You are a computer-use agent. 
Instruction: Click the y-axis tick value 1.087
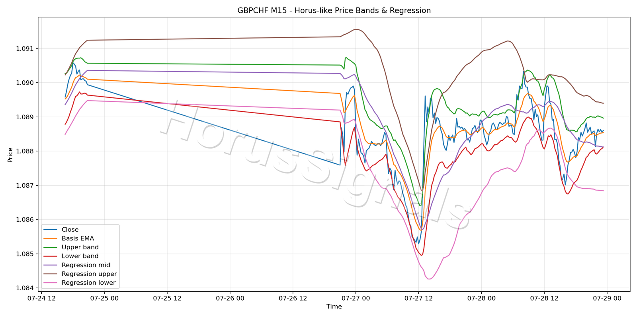tap(25, 186)
